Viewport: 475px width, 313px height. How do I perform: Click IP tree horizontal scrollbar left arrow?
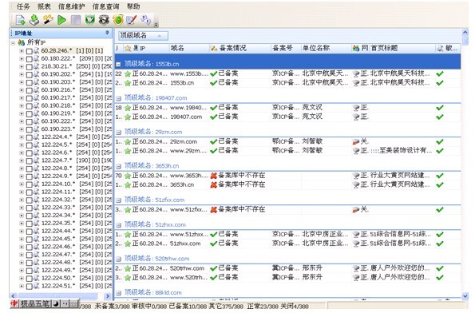point(13,295)
